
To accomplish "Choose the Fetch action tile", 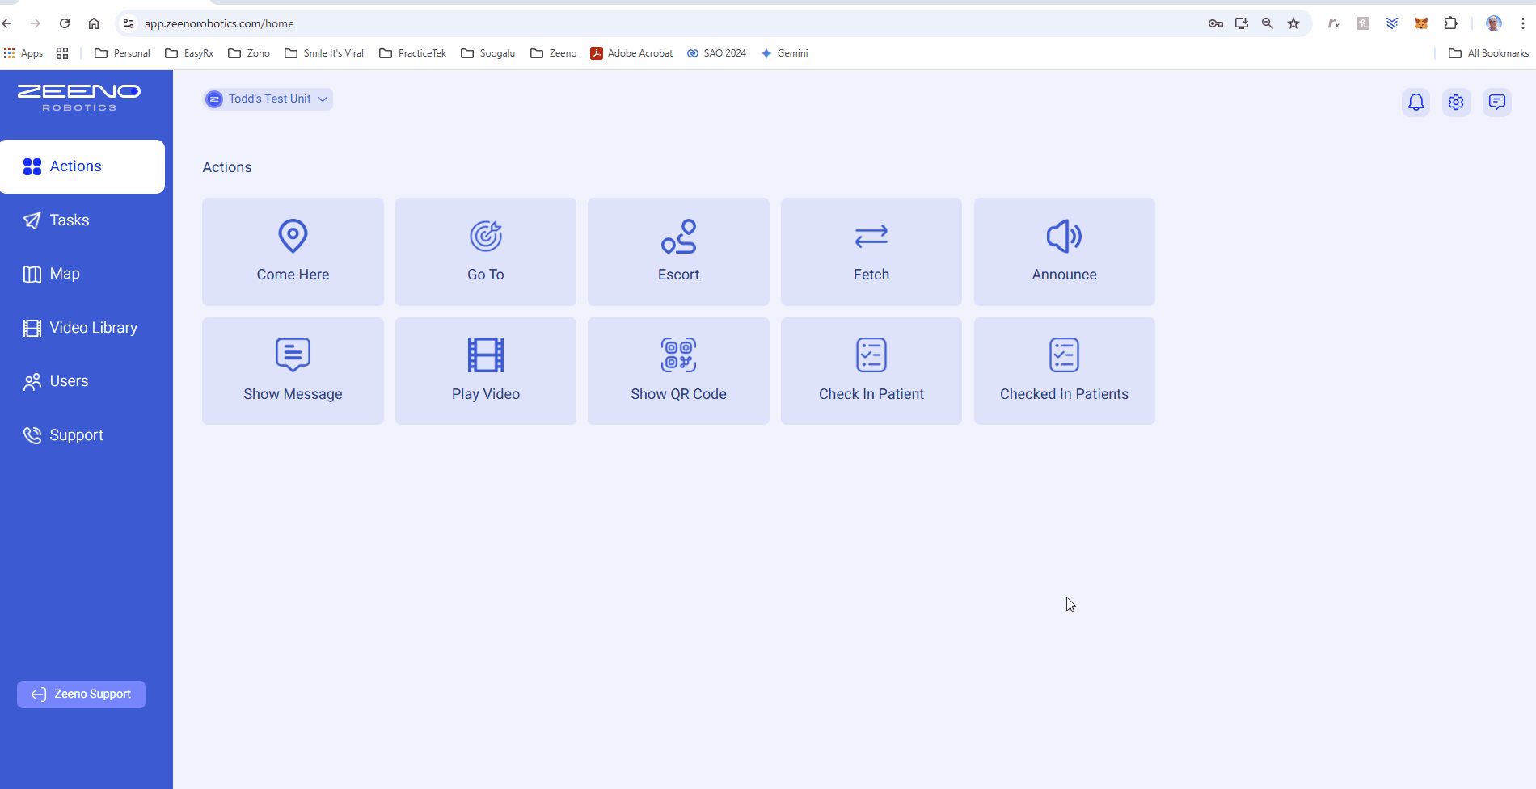I will pyautogui.click(x=871, y=251).
